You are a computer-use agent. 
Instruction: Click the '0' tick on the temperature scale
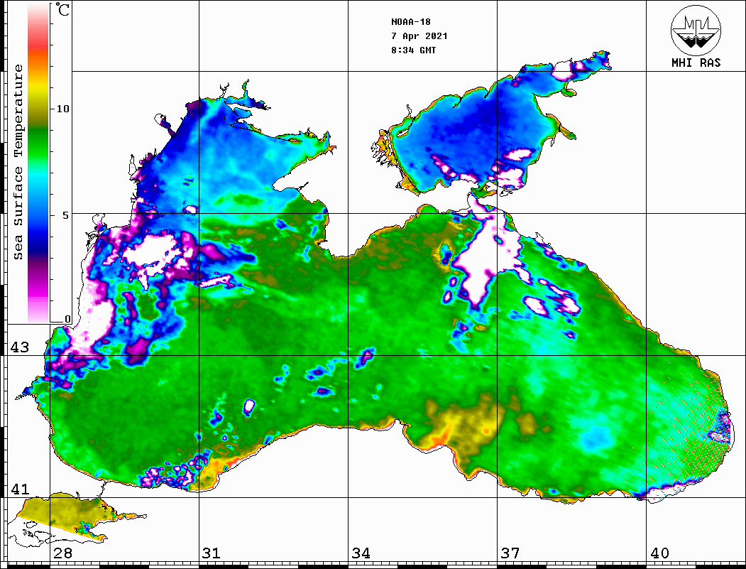coord(67,319)
